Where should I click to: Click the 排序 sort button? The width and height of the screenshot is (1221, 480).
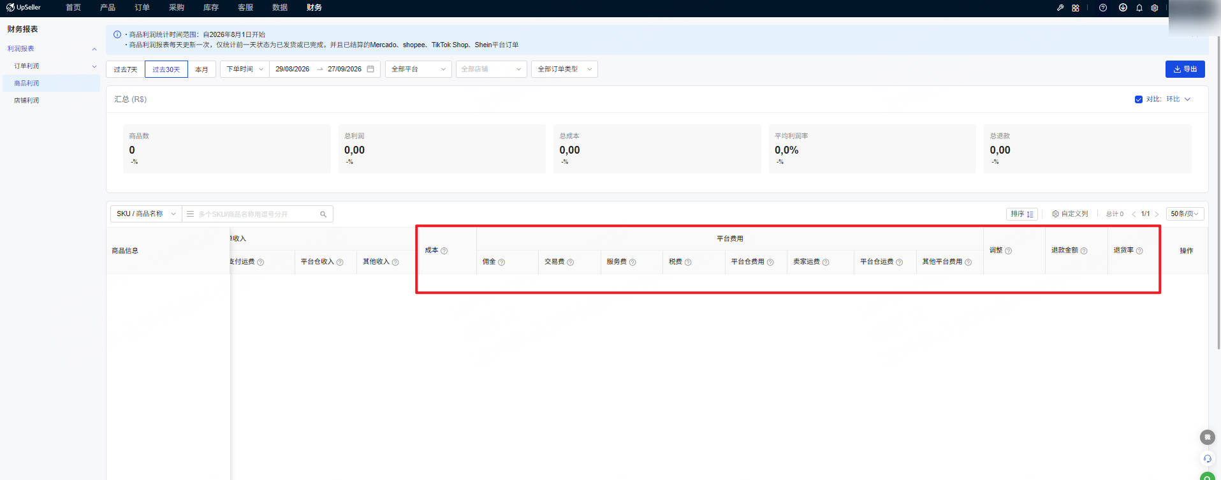point(1022,214)
